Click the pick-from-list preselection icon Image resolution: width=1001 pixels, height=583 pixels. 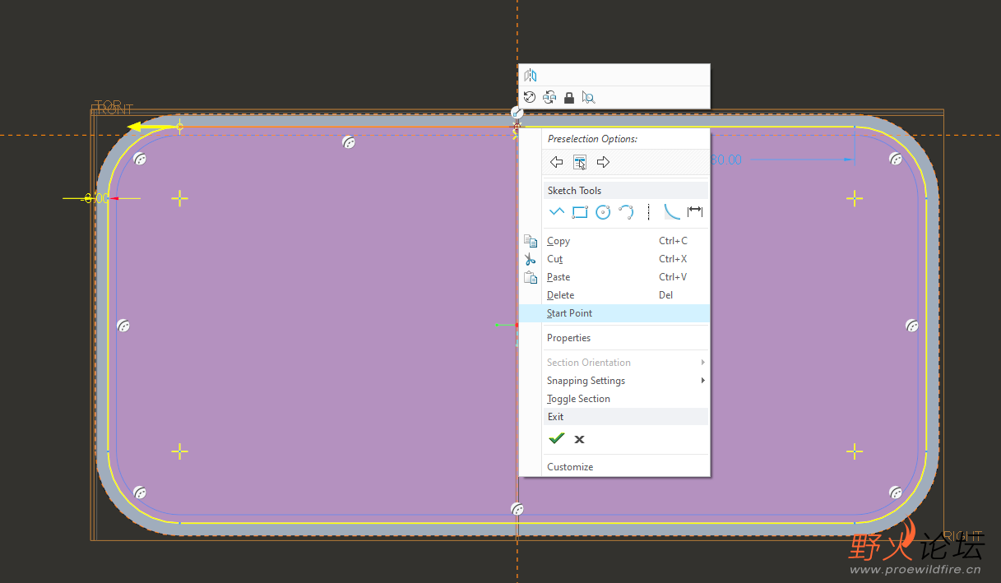[x=580, y=162]
